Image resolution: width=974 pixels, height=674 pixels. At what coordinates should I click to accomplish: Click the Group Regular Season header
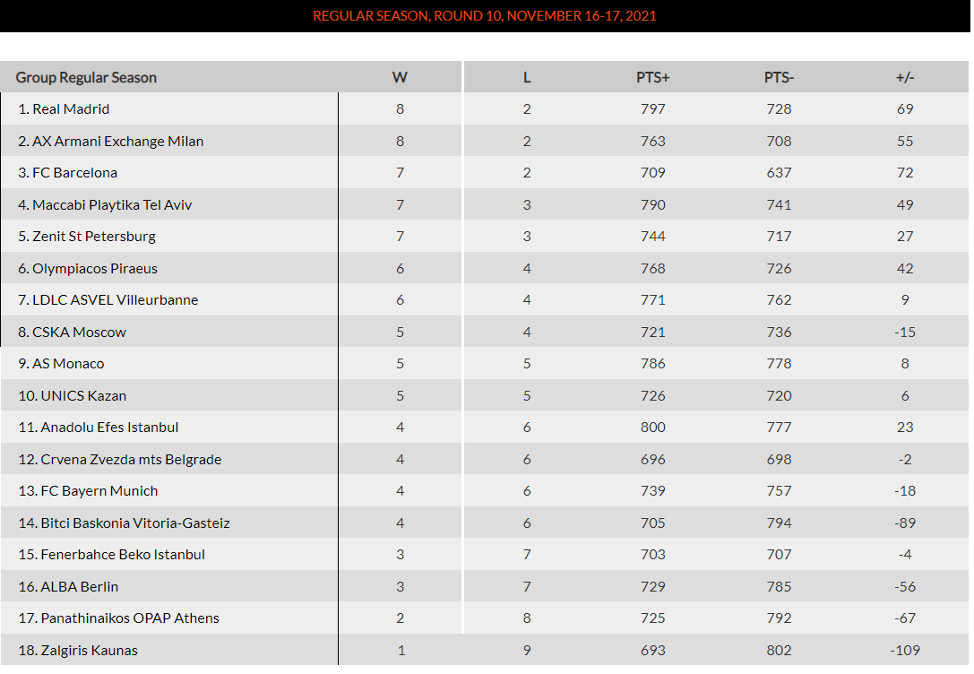(86, 77)
